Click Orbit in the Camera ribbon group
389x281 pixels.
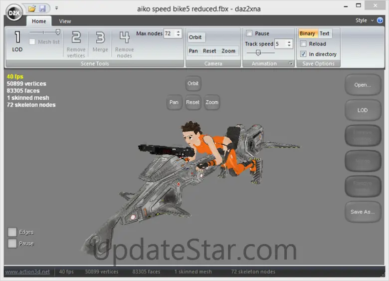(x=195, y=37)
